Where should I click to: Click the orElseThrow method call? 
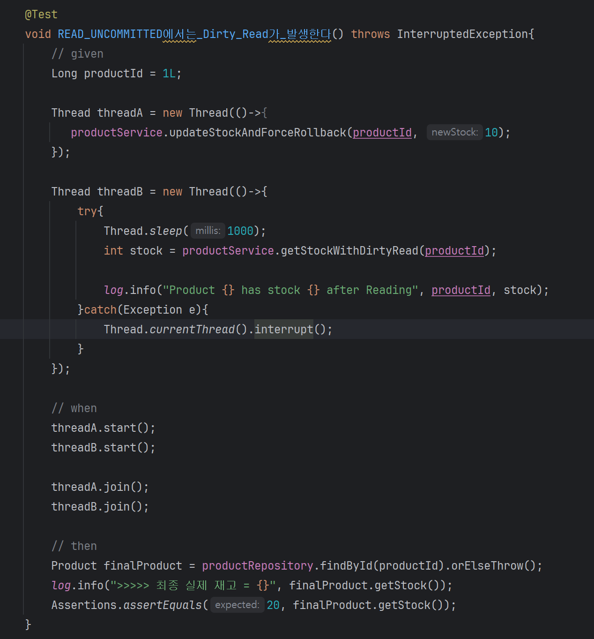(487, 566)
